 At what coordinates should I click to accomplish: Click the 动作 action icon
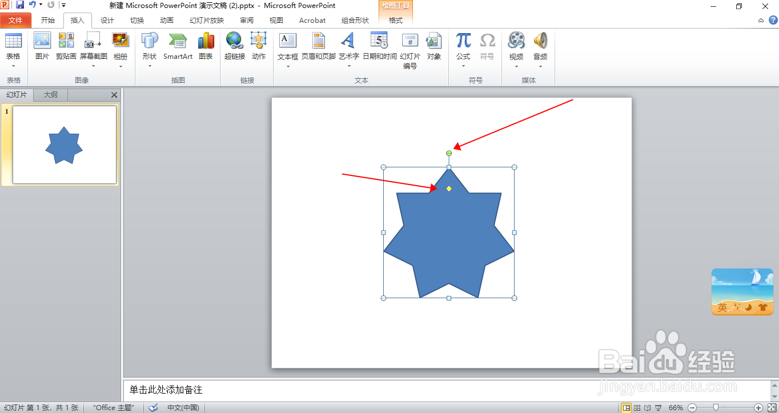point(259,41)
